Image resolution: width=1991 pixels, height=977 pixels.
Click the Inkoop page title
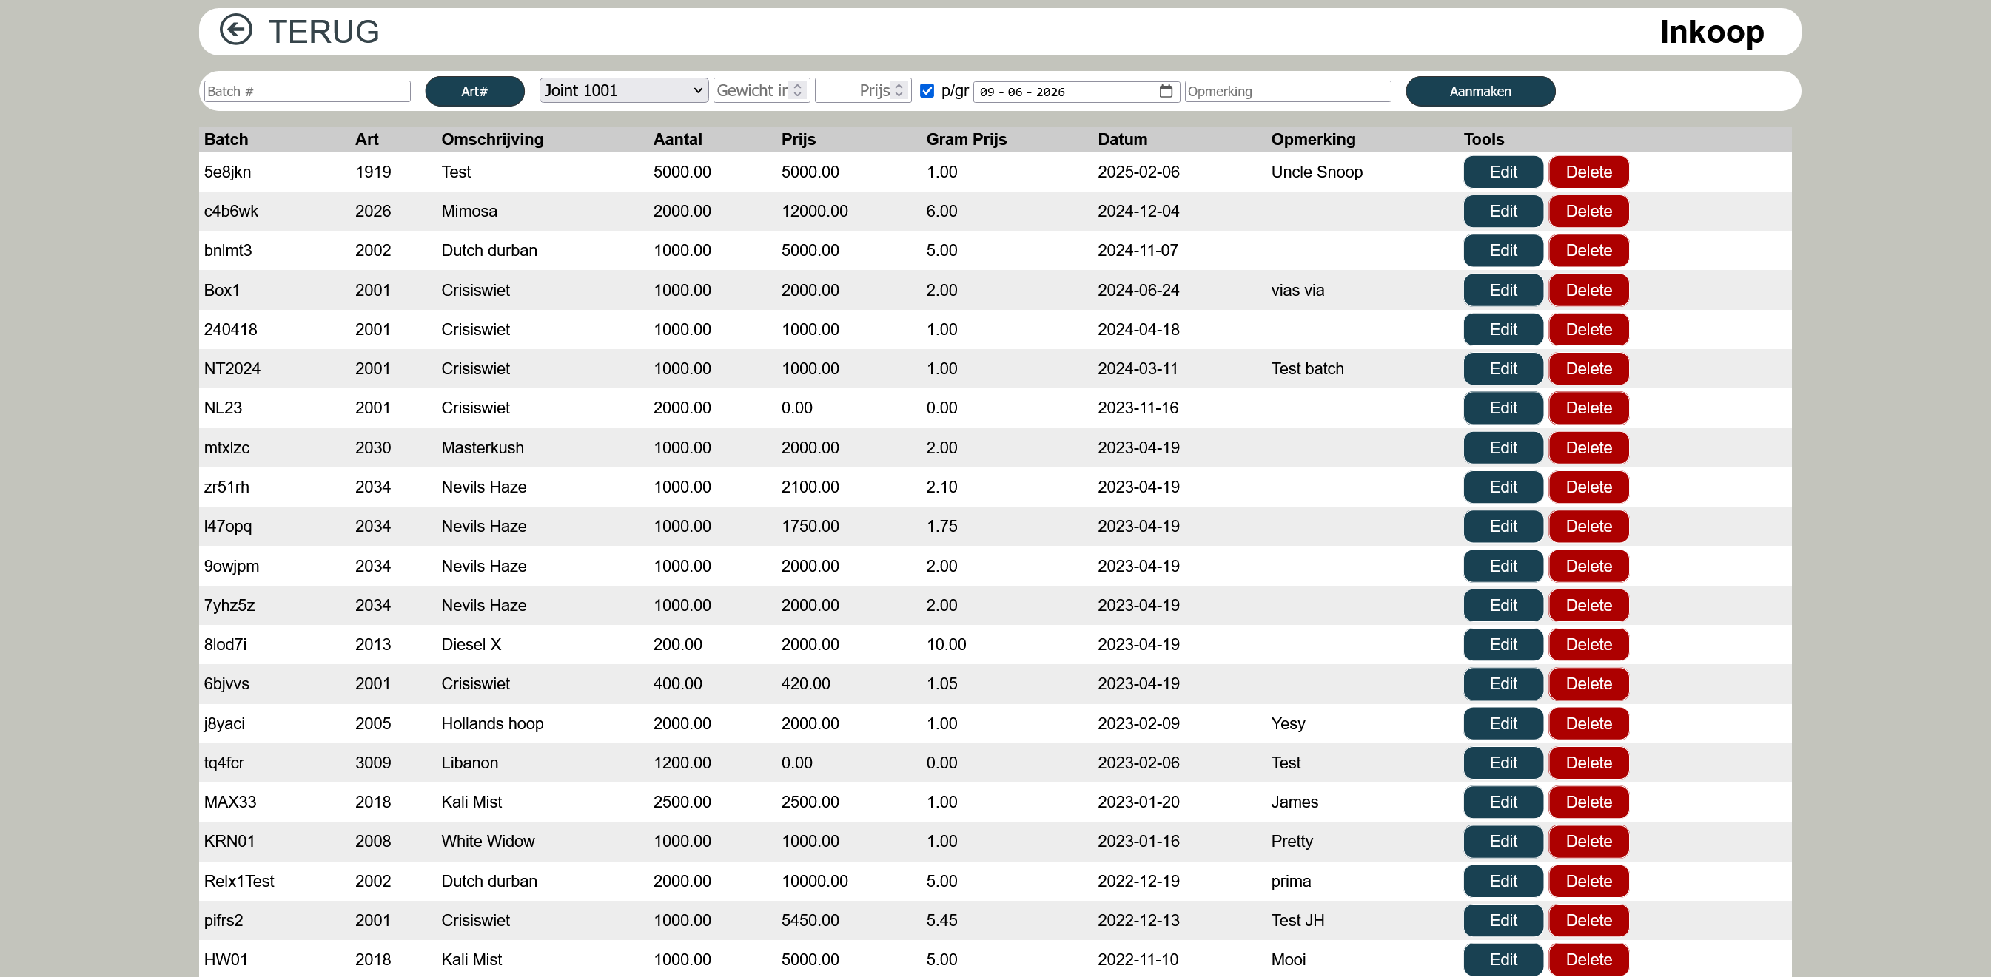point(1711,32)
